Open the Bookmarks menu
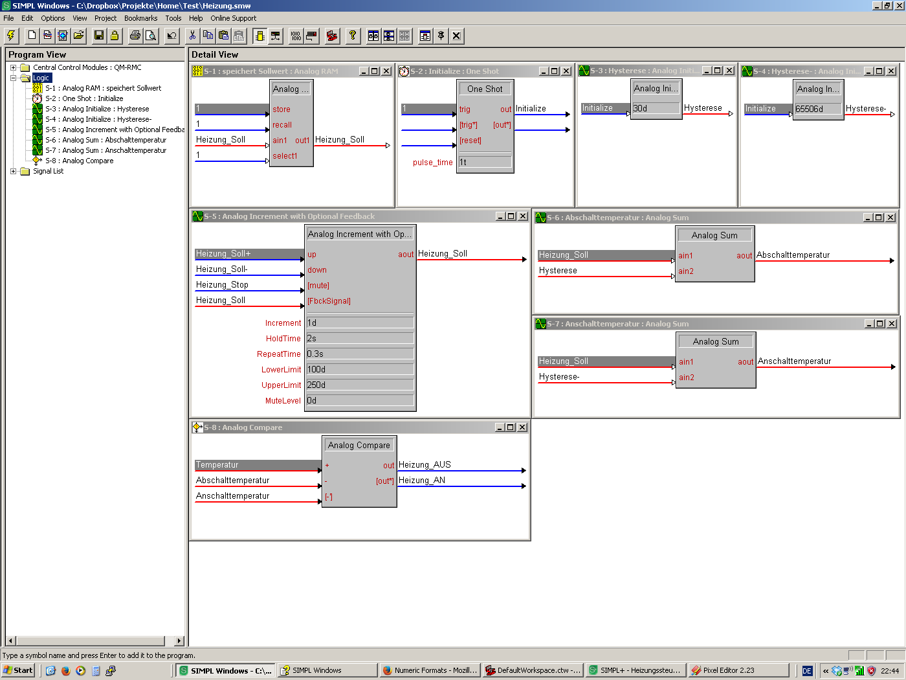 pyautogui.click(x=140, y=18)
